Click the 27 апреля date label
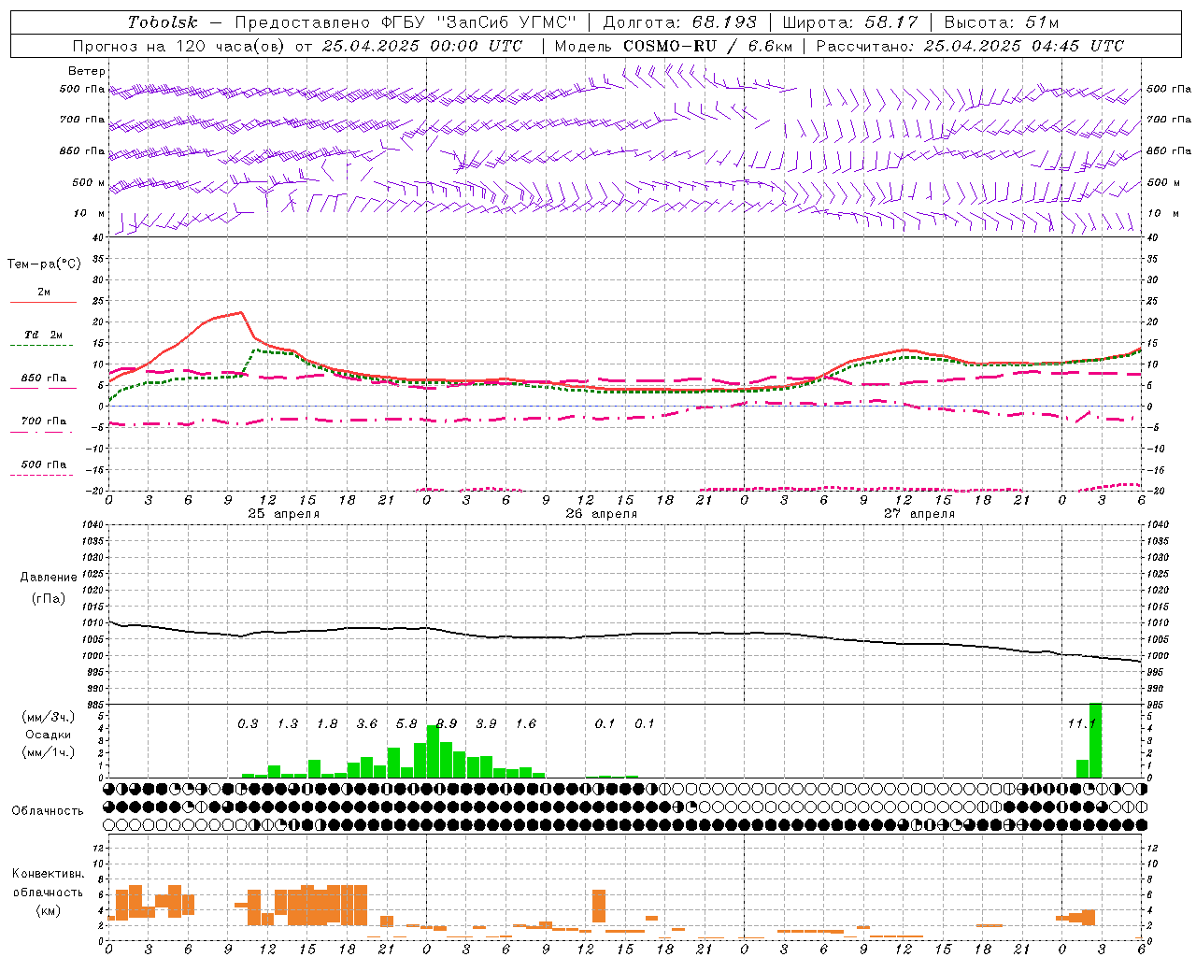This screenshot has height=957, width=1196. coord(918,514)
